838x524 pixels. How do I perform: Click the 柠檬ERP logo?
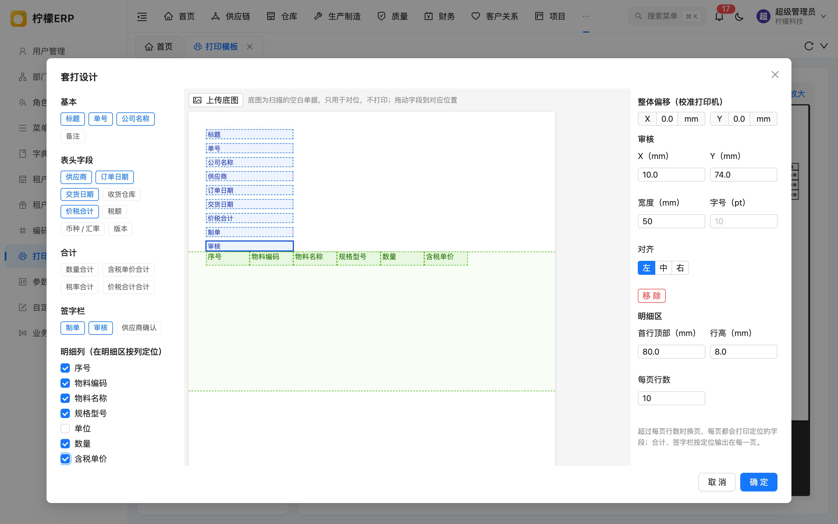click(x=42, y=18)
